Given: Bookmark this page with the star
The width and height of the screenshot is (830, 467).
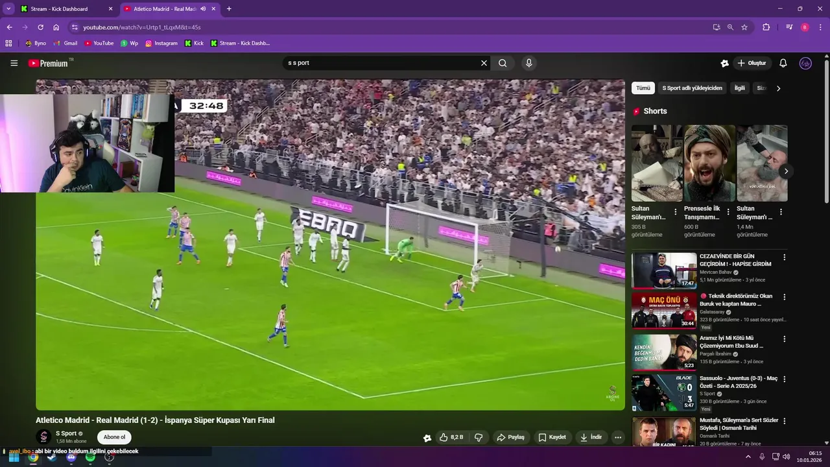Looking at the screenshot, I should (x=744, y=27).
